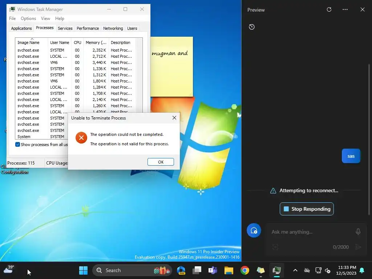Click the muted volume tray icon

point(328,270)
